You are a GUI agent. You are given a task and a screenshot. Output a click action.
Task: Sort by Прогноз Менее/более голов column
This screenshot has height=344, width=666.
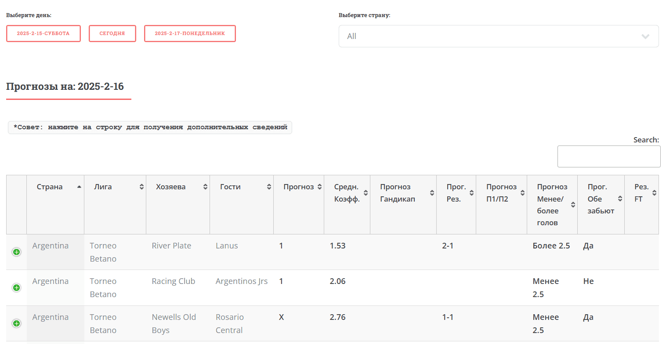click(552, 205)
